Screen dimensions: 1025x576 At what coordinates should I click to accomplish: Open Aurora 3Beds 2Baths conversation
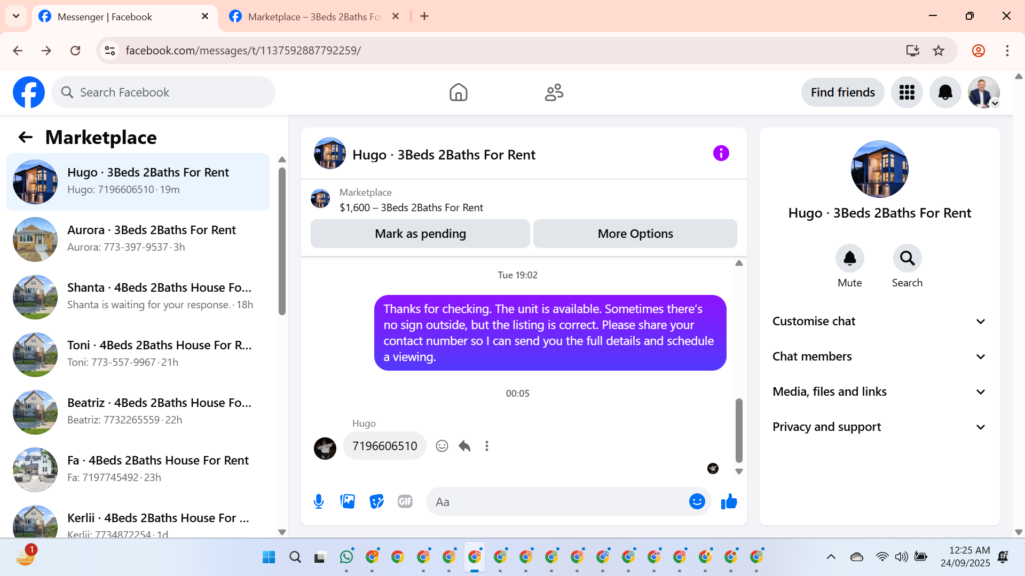(138, 239)
